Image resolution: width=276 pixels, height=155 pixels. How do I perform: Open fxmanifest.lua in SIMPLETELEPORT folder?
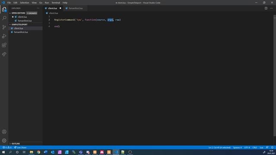[x=21, y=32]
